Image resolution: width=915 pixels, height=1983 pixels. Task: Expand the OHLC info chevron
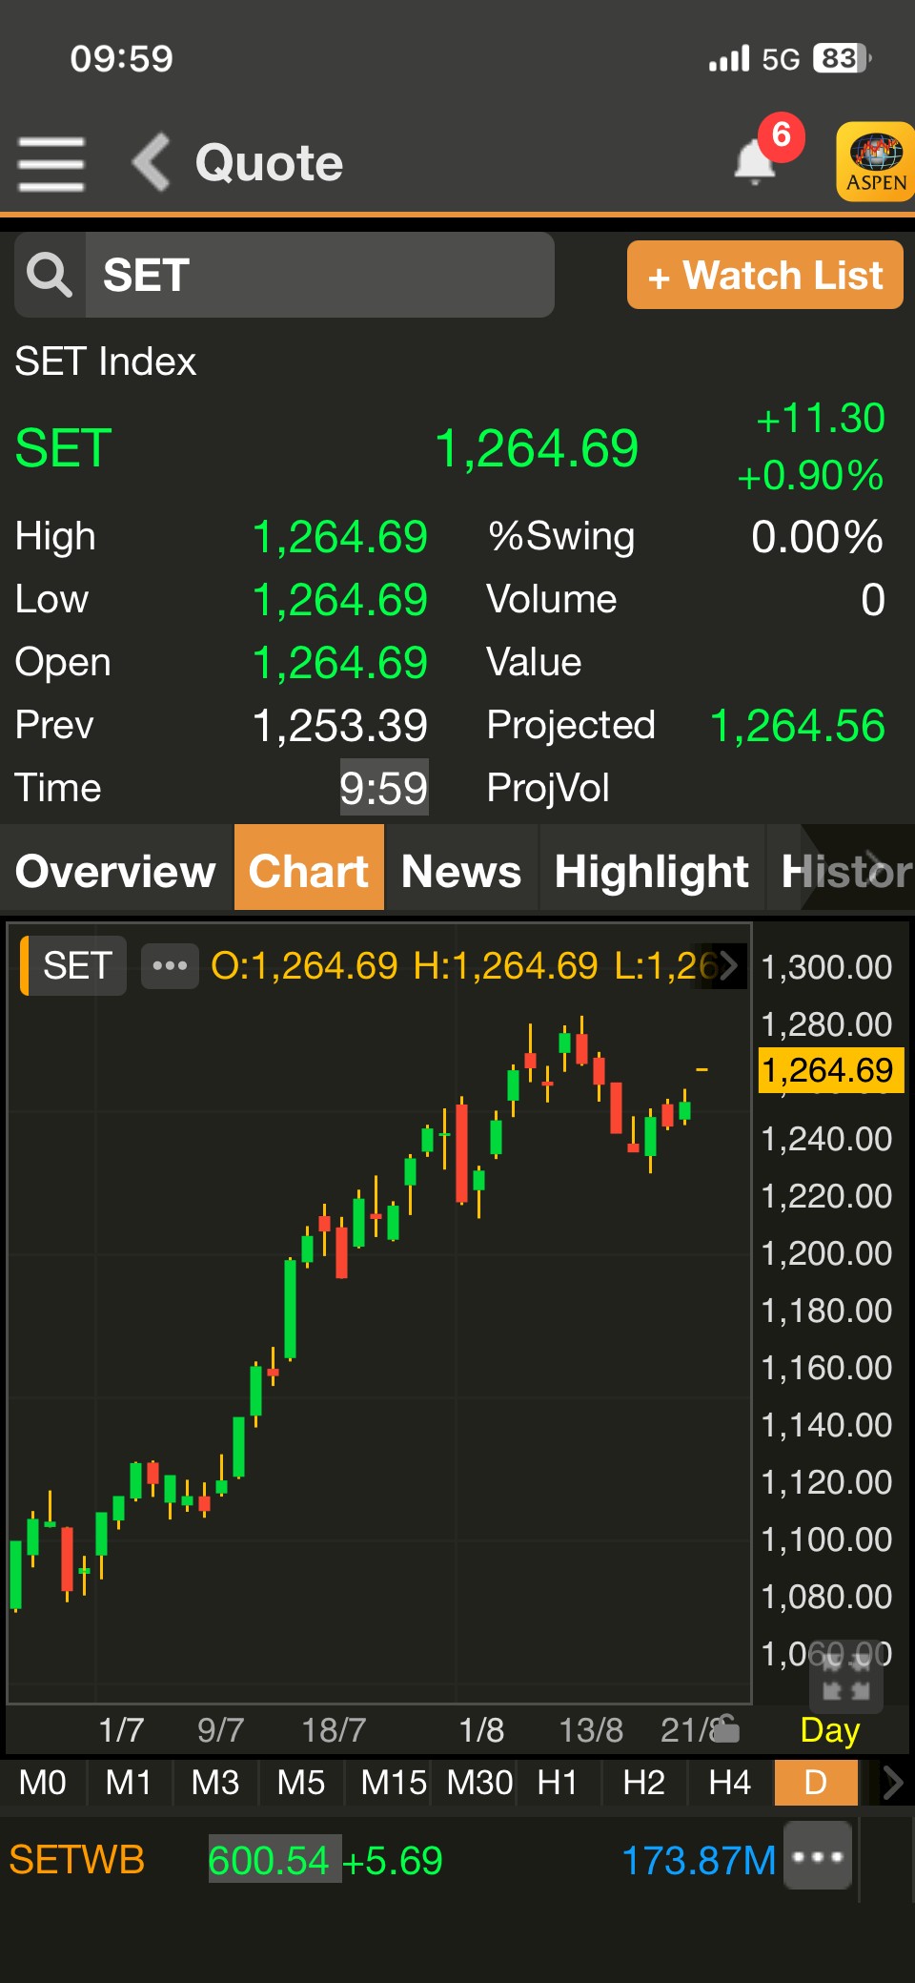coord(729,965)
